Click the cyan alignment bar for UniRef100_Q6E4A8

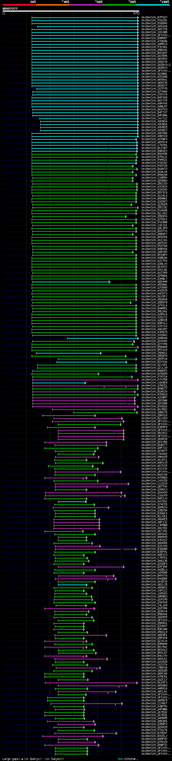(x=71, y=282)
